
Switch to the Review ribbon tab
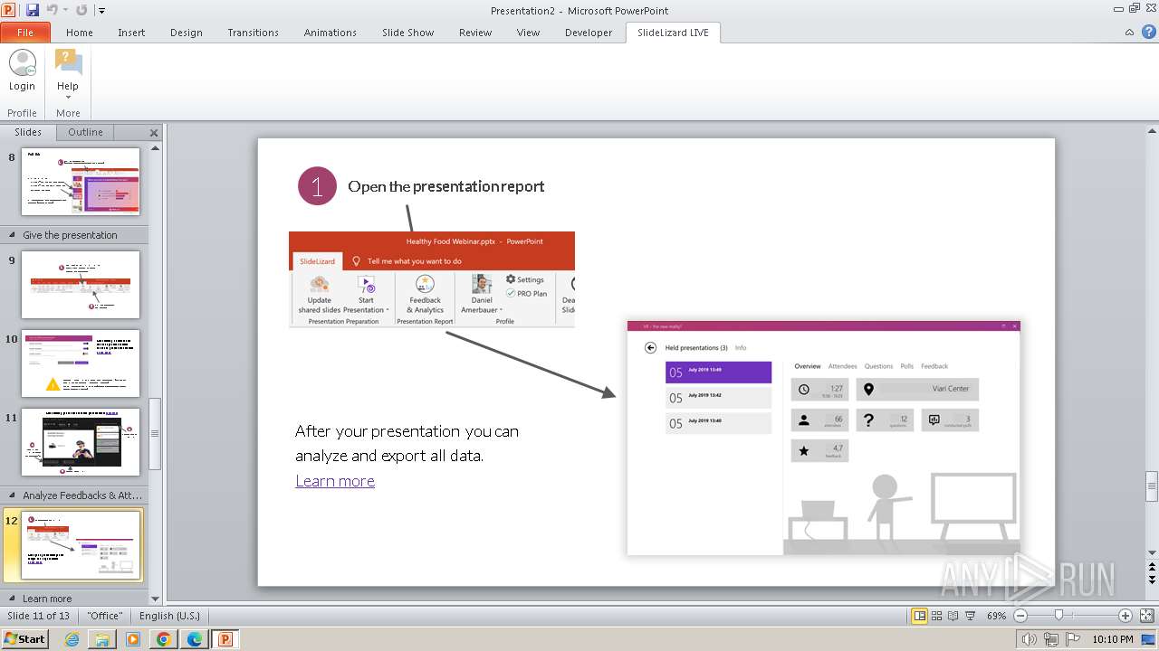[x=475, y=33]
